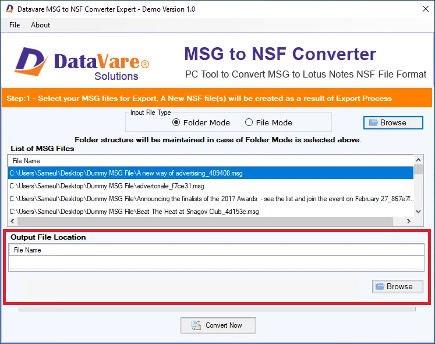This screenshot has height=344, width=435.
Task: Click the MSG list scroll down arrow
Action: click(418, 212)
